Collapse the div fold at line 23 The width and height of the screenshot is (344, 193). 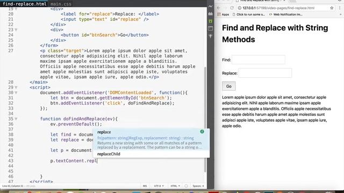pyautogui.click(x=16, y=30)
